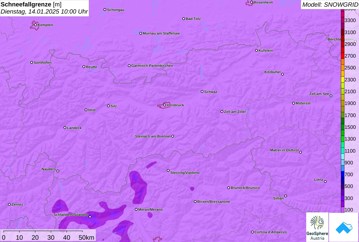Click the "Meran/Merano" label
This screenshot has width=359, height=242.
click(x=151, y=209)
